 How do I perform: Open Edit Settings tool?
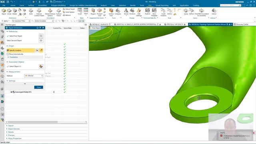(x=139, y=12)
